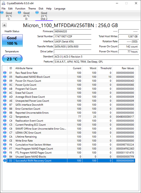Select the SMART Offline Scan Uncorrectable Error row

pyautogui.click(x=69, y=129)
